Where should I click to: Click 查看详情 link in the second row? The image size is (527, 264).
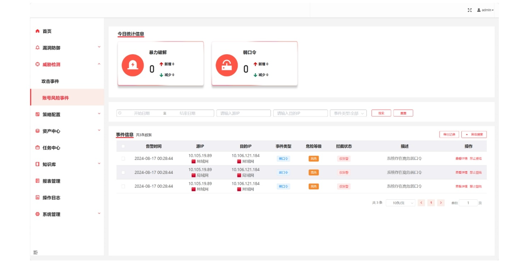click(x=461, y=173)
